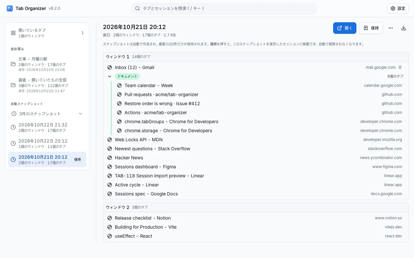Open saved session 仕事 - 月曜の朝
The height and width of the screenshot is (258, 414).
coord(47,64)
